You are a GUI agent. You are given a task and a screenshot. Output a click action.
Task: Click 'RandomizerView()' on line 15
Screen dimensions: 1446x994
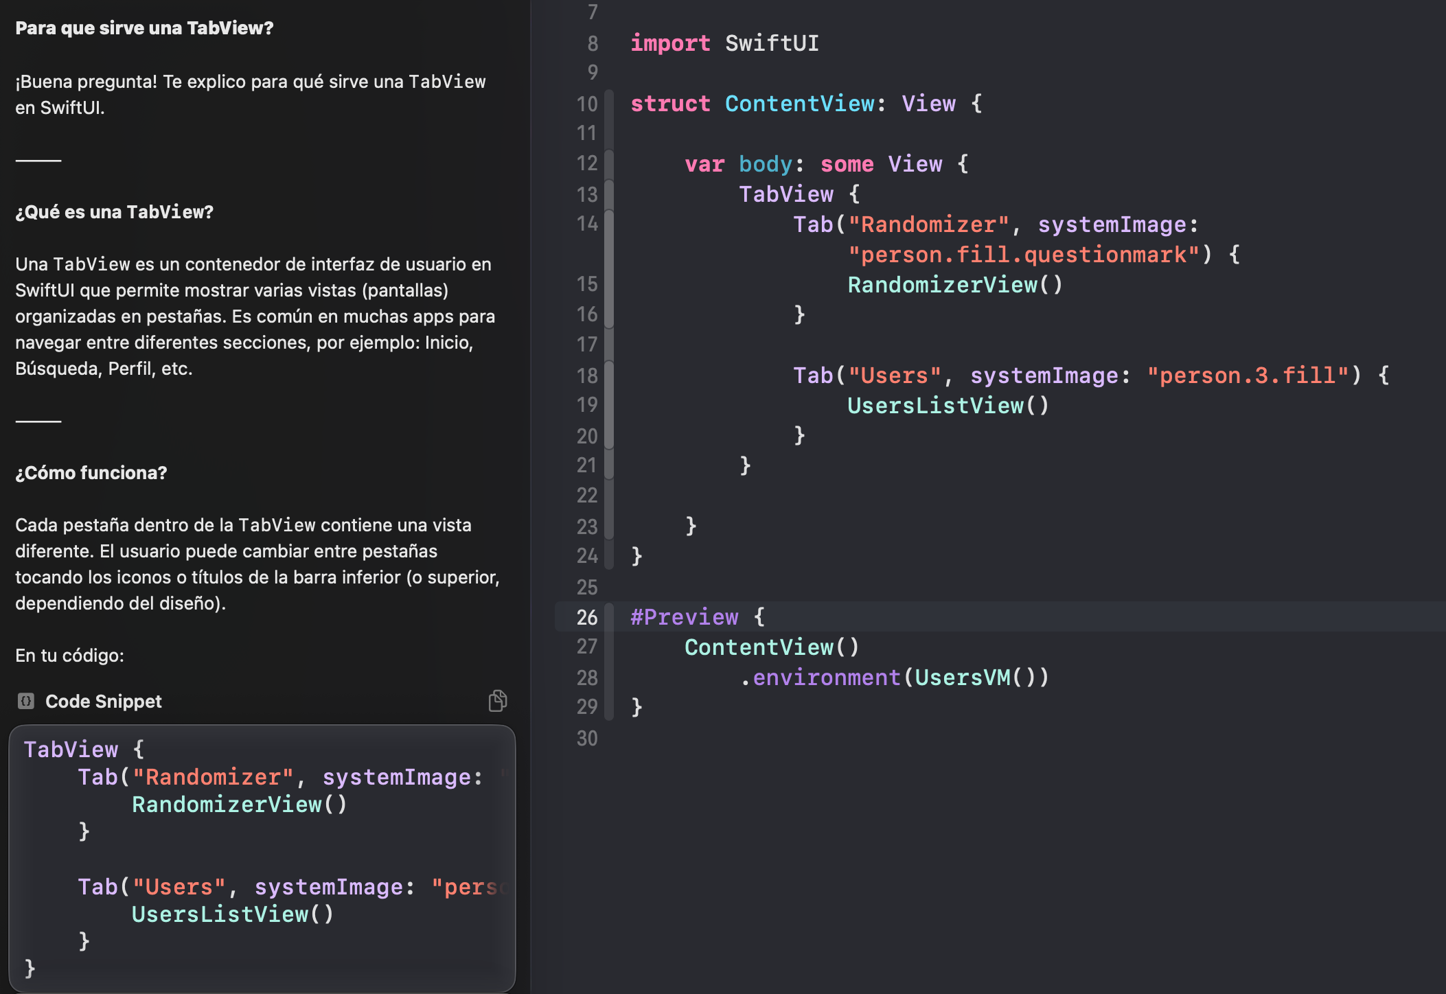(955, 285)
